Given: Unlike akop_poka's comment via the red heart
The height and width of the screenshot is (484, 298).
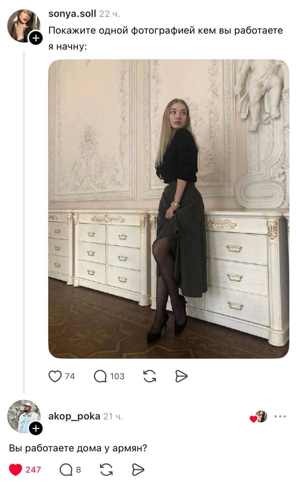Looking at the screenshot, I should coord(16,469).
